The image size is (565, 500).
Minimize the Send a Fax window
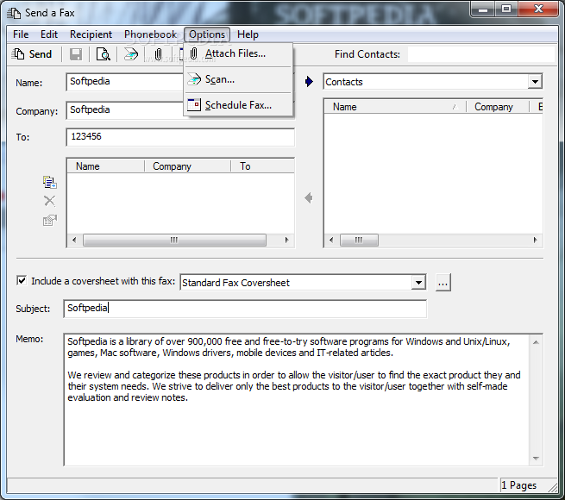(483, 9)
